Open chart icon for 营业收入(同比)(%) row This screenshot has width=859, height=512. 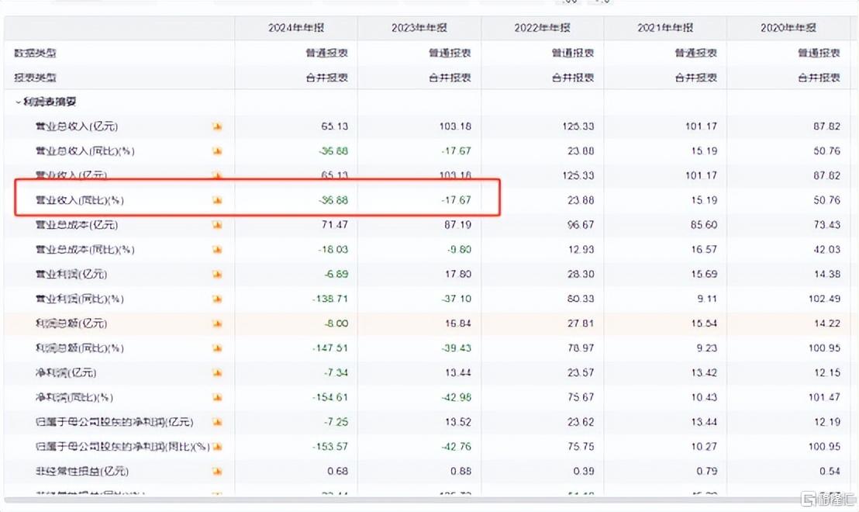(x=218, y=201)
